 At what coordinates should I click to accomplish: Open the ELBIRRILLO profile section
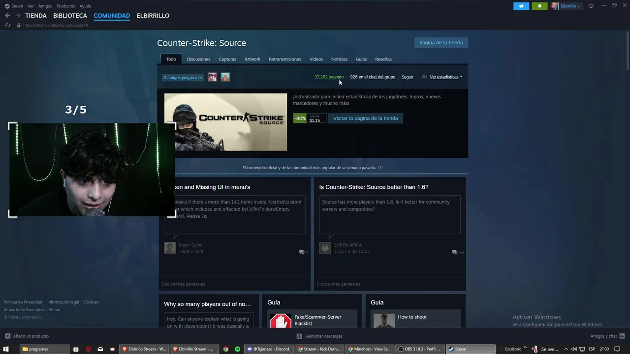153,16
